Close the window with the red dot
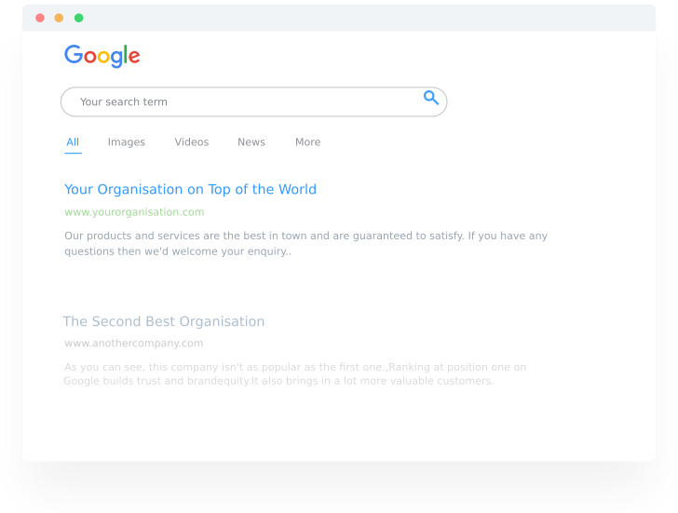Screen dimensions: 678x513 coord(40,18)
